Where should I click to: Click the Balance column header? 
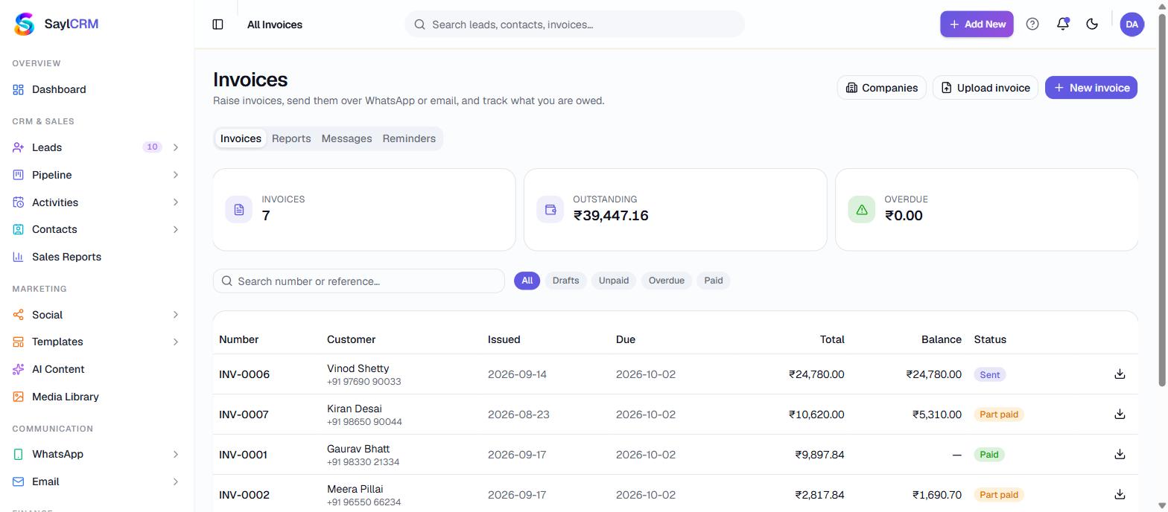[941, 339]
